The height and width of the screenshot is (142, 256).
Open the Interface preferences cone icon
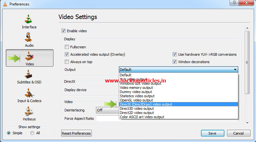click(x=28, y=19)
